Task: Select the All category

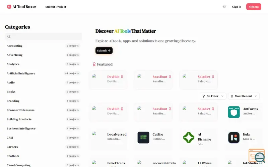Action: (43, 36)
